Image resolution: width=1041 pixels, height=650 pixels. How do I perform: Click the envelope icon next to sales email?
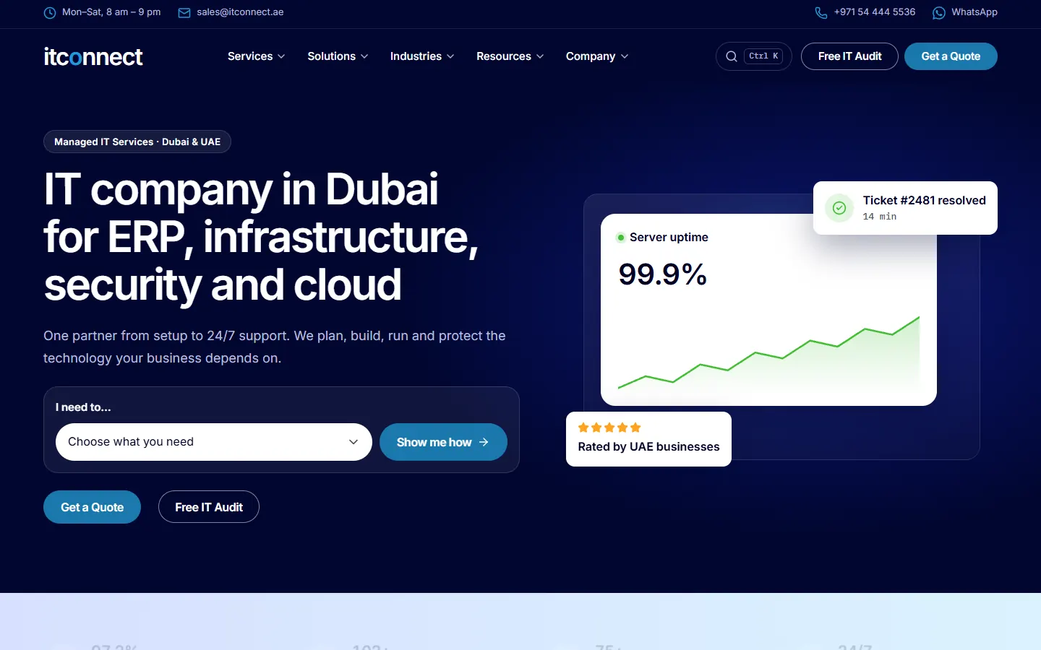point(184,13)
